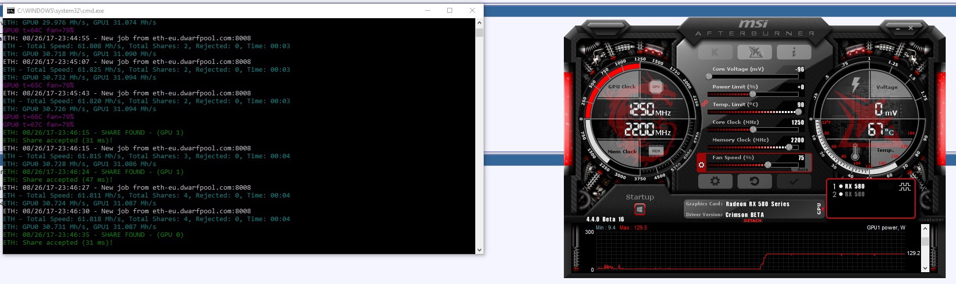
Task: Click Temp. Limit slider handle
Action: tap(798, 112)
